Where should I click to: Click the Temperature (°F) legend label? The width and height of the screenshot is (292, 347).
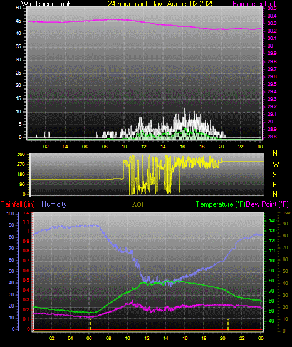pos(221,204)
